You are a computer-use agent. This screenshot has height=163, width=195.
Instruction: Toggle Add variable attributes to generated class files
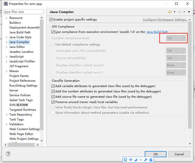pyautogui.click(x=53, y=86)
